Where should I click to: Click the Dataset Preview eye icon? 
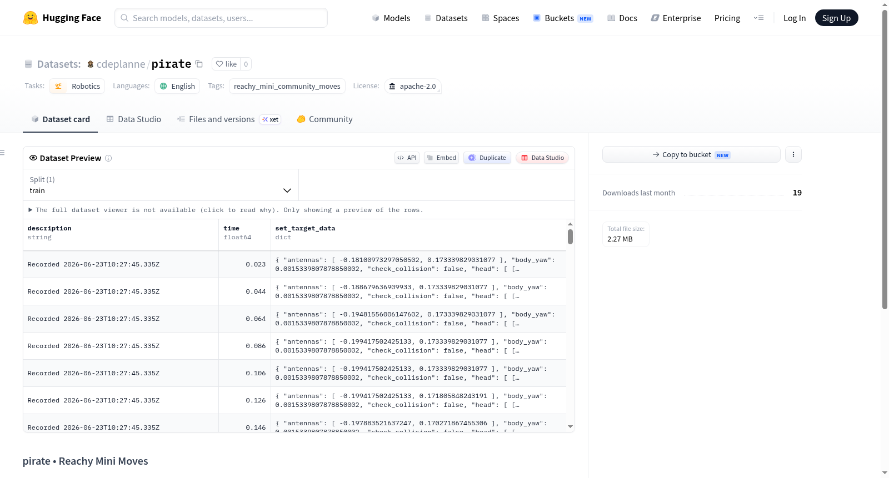[33, 158]
